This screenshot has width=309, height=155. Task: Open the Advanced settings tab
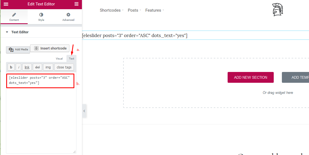68,17
